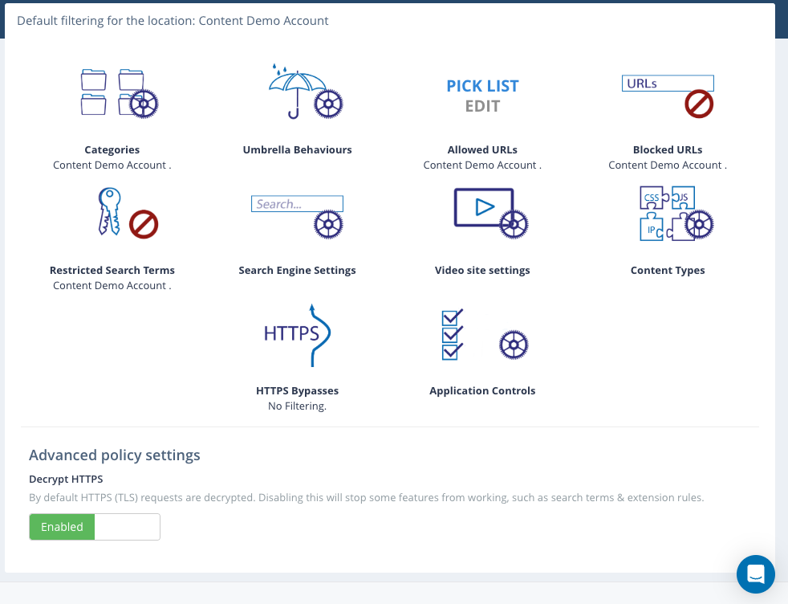Open the Pick List Edit for Allowed URLs
Image resolution: width=788 pixels, height=604 pixels.
click(x=482, y=96)
